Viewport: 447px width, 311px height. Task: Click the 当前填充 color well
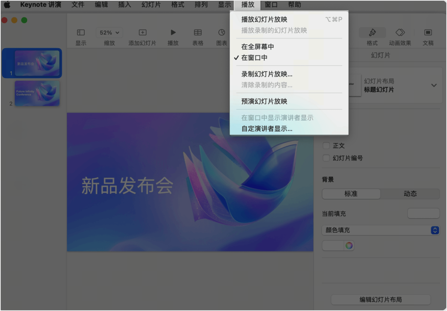point(424,214)
